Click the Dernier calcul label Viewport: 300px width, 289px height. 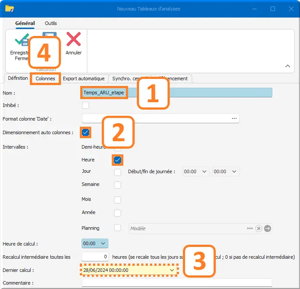pyautogui.click(x=18, y=270)
